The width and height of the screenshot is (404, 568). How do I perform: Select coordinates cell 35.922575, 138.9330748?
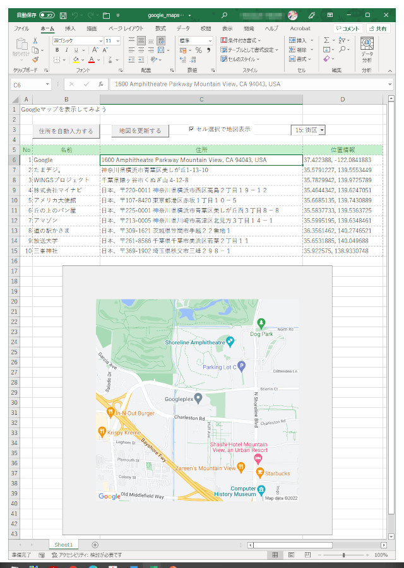coord(343,251)
